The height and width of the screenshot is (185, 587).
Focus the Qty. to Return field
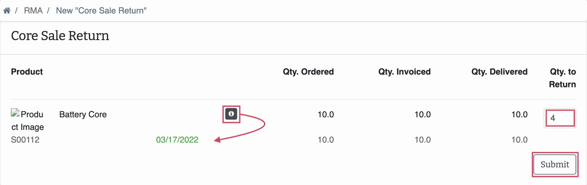(559, 118)
